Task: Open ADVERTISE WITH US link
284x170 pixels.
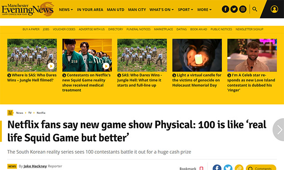Action: (92, 29)
